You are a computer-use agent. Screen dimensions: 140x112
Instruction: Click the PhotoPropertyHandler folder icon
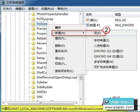click(x=34, y=14)
